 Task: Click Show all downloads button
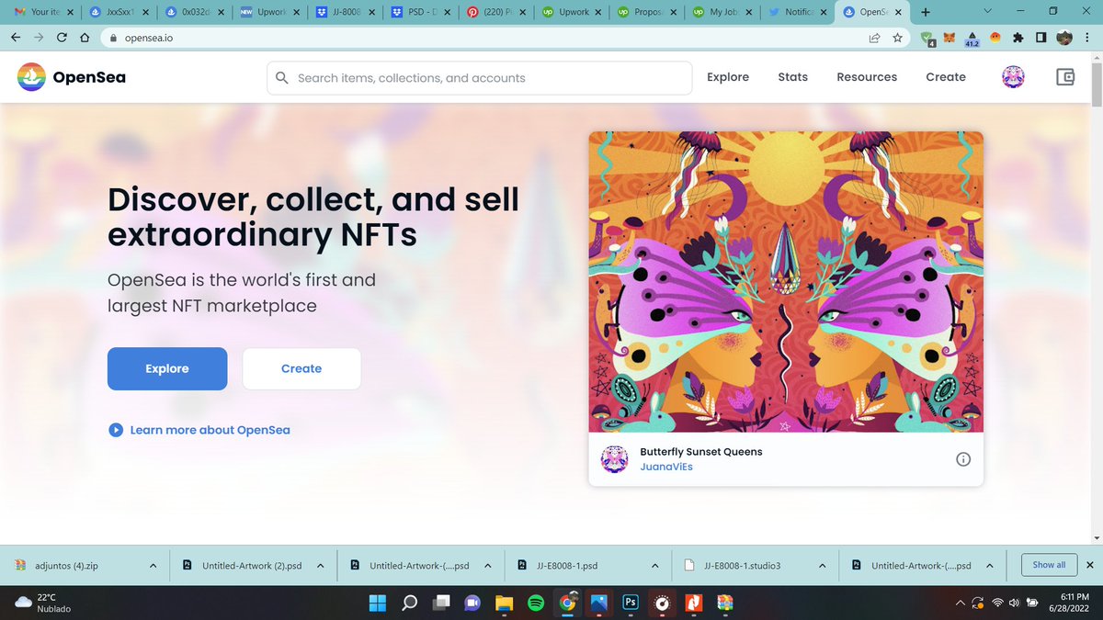pyautogui.click(x=1049, y=565)
